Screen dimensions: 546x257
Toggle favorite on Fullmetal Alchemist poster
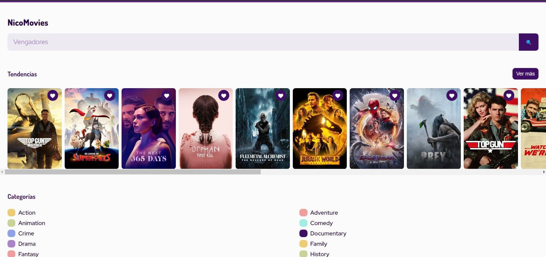281,95
